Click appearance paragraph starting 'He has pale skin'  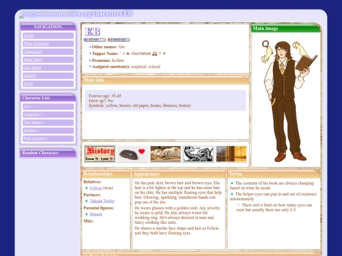[178, 192]
